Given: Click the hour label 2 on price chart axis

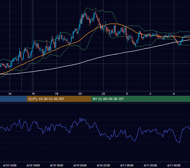Looking at the screenshot, I should click(x=150, y=94).
